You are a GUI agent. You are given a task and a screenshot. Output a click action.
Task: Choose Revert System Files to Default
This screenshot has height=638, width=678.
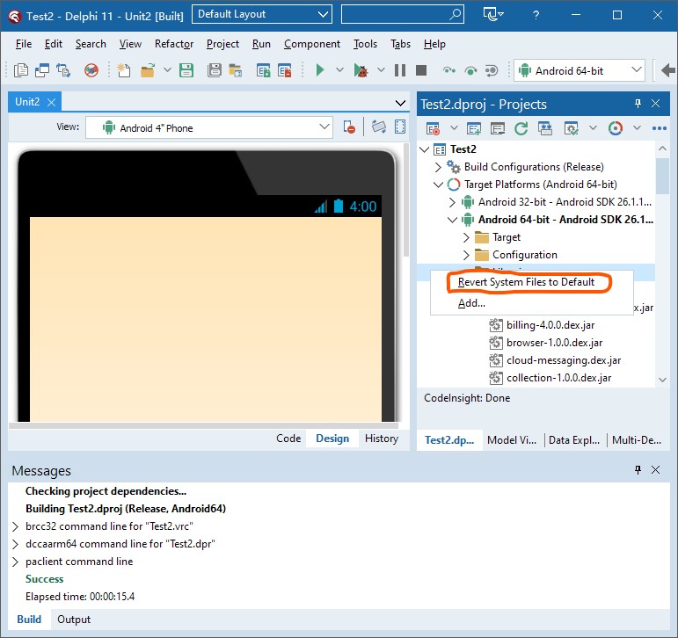526,282
